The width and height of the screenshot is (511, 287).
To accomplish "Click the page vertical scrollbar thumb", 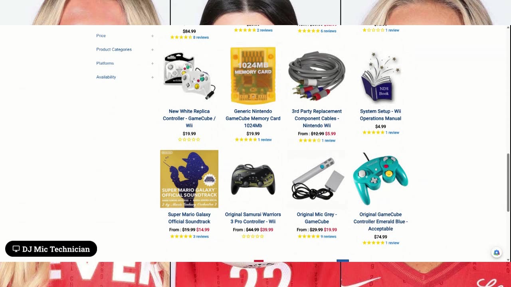I will pyautogui.click(x=508, y=183).
